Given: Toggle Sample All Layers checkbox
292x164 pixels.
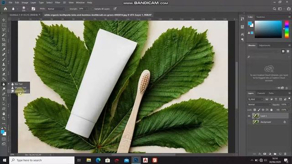Looking at the screenshot, I should click(x=92, y=9).
